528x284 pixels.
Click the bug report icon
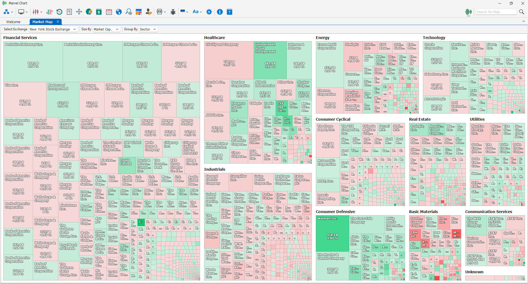[173, 12]
